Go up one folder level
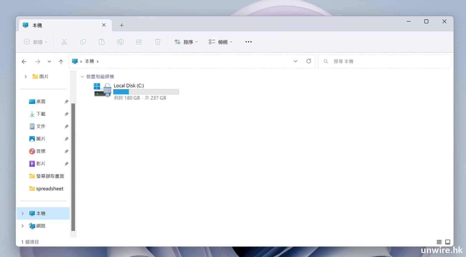Image resolution: width=466 pixels, height=257 pixels. click(61, 62)
